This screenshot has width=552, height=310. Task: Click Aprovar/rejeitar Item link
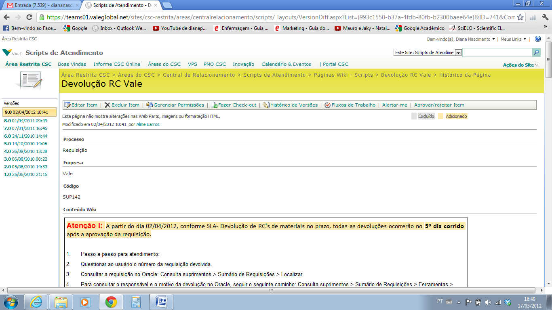tap(439, 105)
